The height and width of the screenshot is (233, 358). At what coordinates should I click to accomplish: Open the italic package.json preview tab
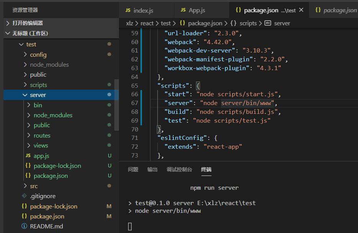334,10
